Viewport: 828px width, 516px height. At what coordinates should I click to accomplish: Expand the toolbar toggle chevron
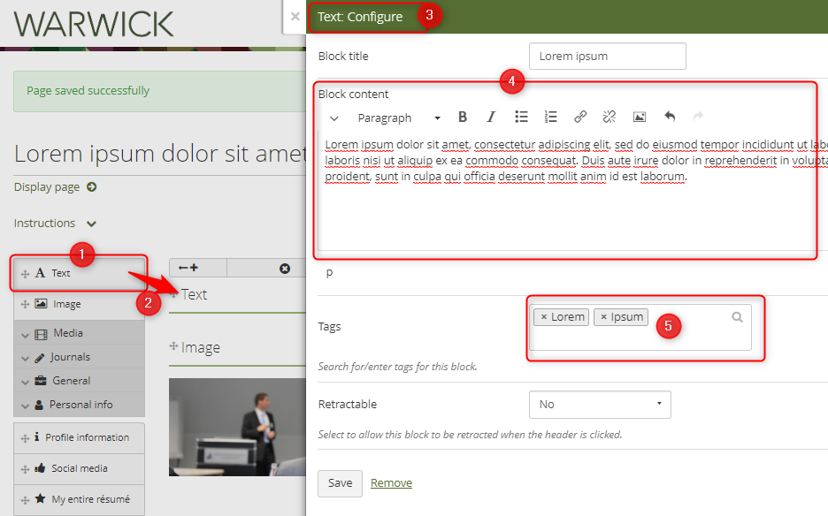point(334,118)
